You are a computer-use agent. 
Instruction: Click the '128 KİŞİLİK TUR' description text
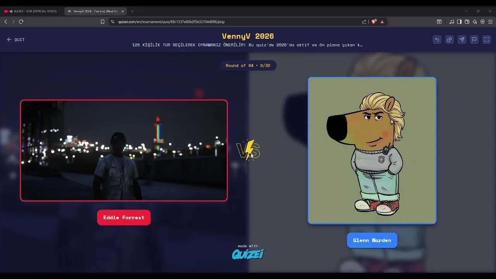coord(247,45)
